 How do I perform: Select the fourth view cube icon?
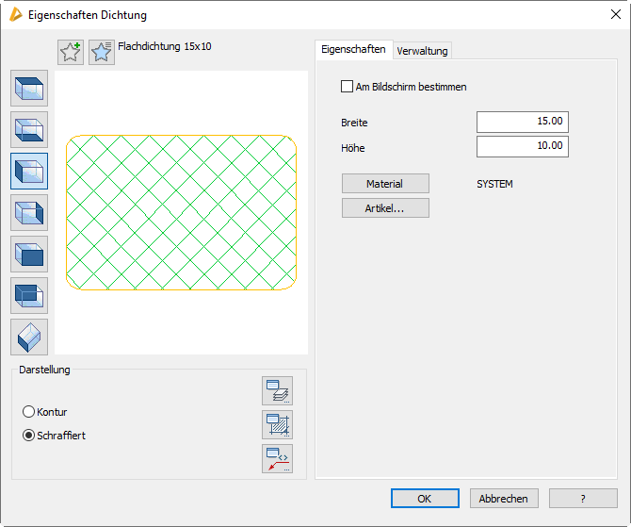tap(29, 213)
